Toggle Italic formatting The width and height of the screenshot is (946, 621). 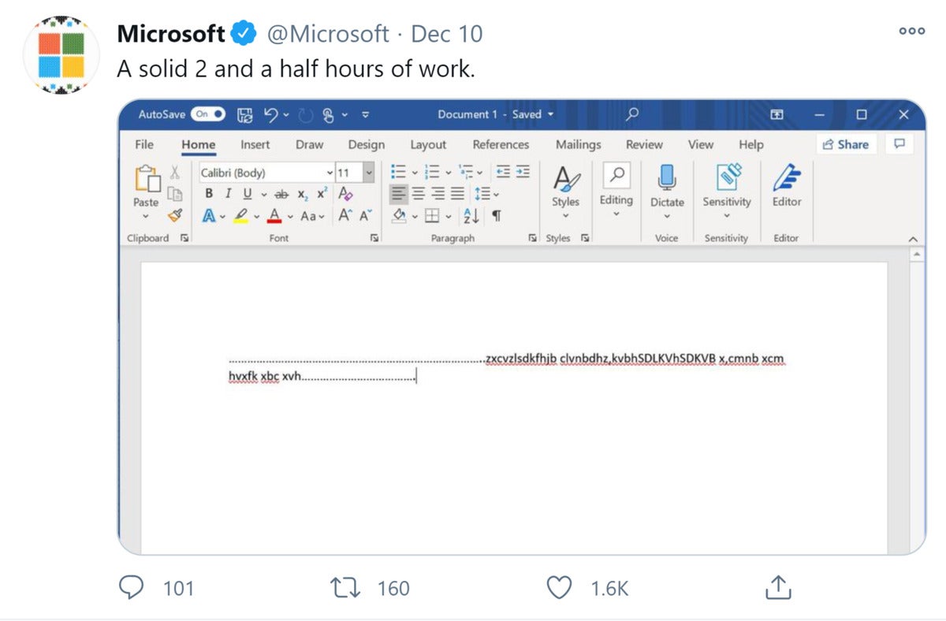(x=228, y=194)
